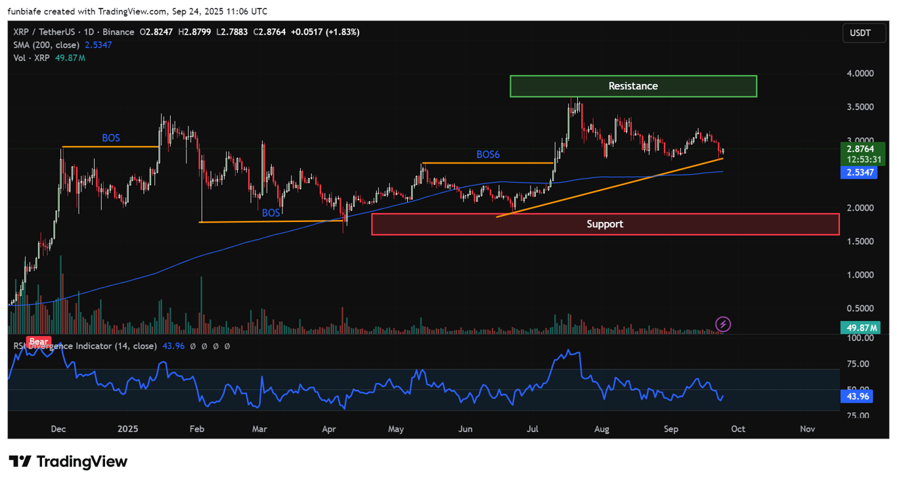Open the 1D timeframe selector
Viewport: 897px width, 484px height.
pos(89,32)
